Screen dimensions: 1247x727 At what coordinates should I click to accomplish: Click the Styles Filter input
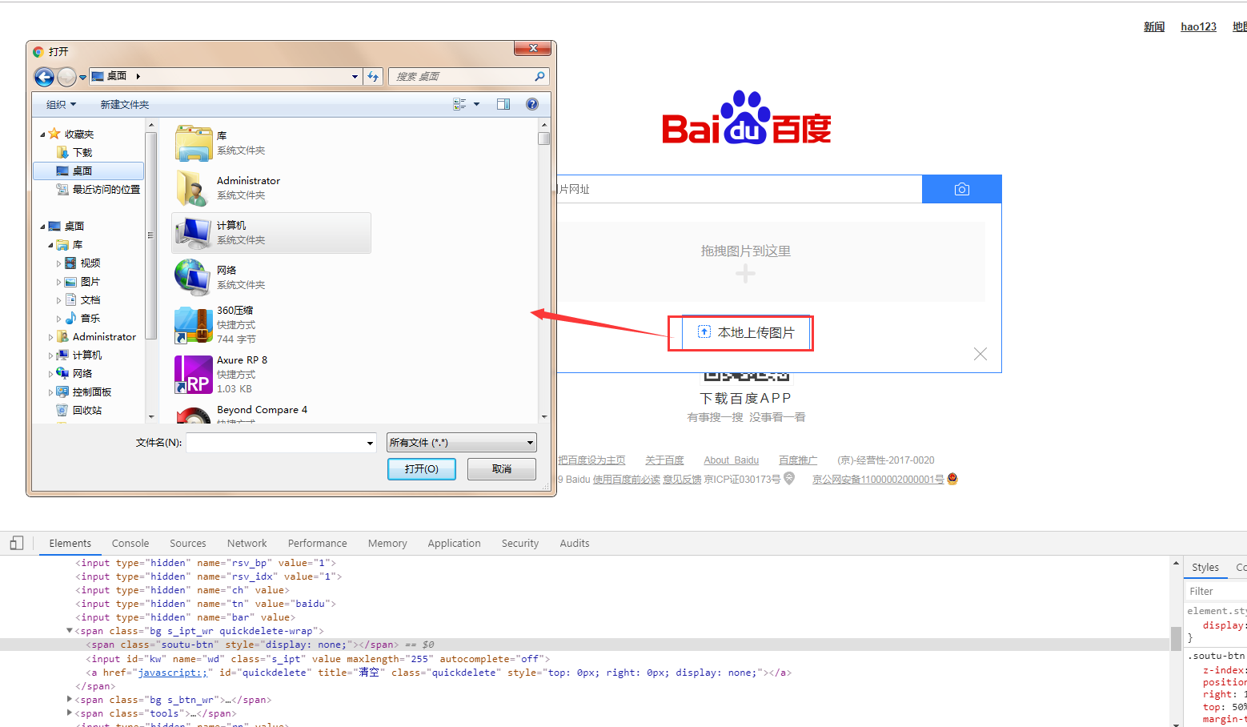pyautogui.click(x=1215, y=591)
